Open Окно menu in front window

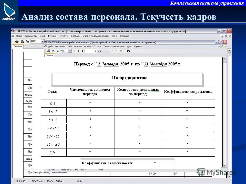coord(130,46)
